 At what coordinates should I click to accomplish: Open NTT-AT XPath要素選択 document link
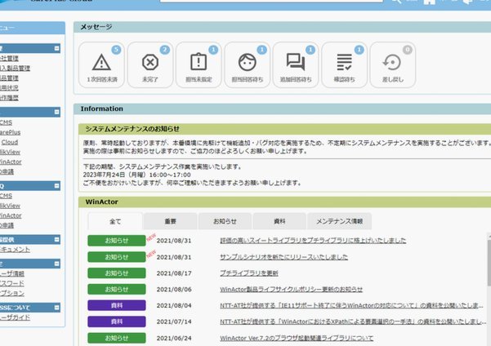pos(353,322)
